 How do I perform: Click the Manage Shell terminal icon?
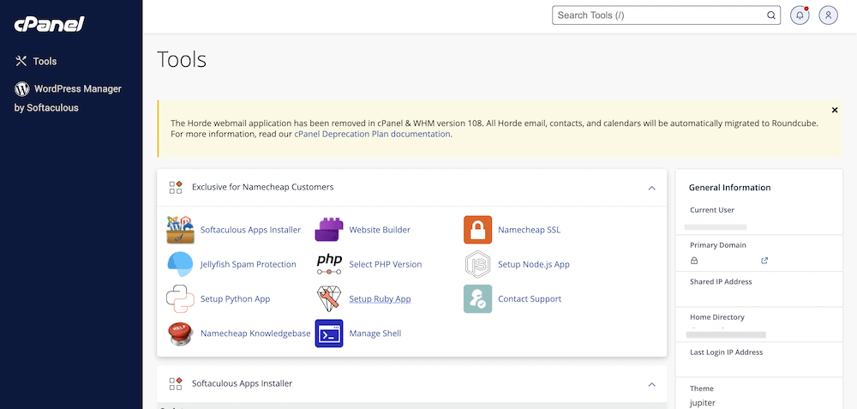[x=329, y=334]
